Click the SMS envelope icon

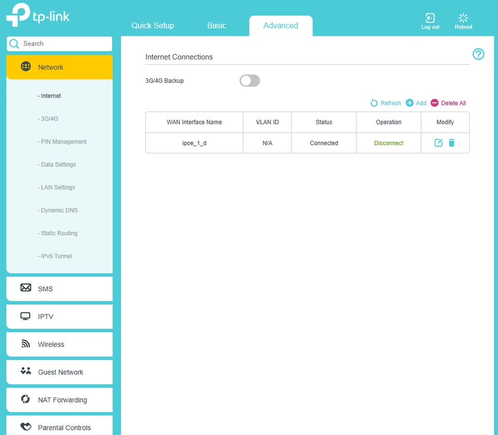[x=26, y=287]
